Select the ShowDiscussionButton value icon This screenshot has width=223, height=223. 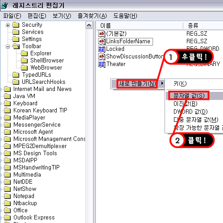click(102, 56)
